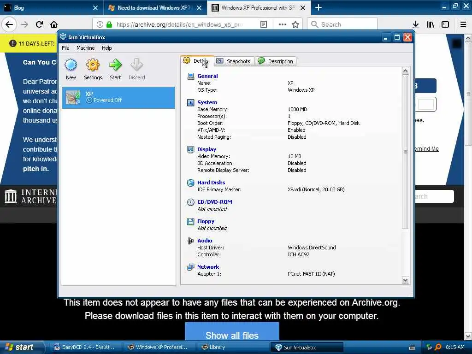The height and width of the screenshot is (354, 472).
Task: Open page actions three-dots menu
Action: click(x=283, y=24)
